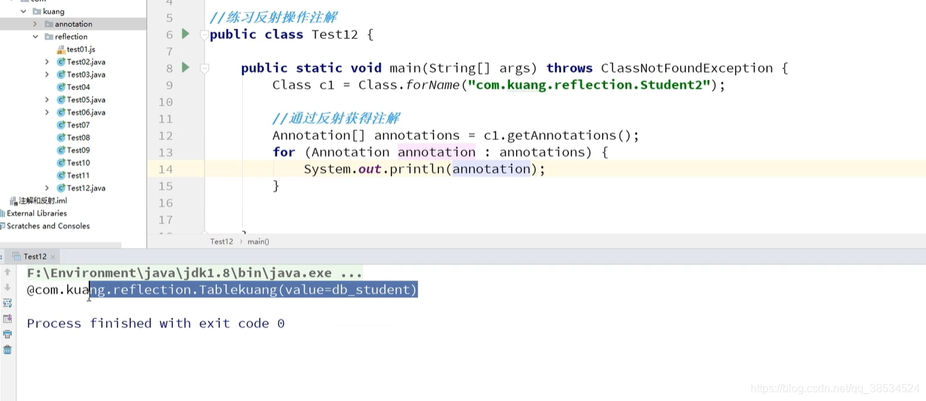Run class Test12 from gutter arrow

185,34
